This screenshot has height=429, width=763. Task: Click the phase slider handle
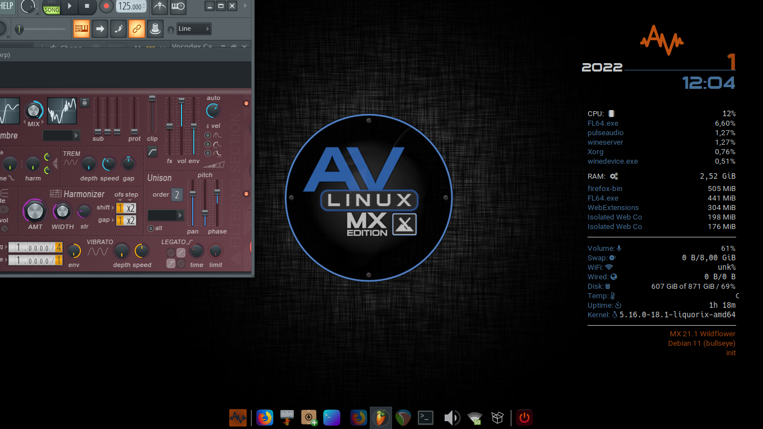pos(217,192)
